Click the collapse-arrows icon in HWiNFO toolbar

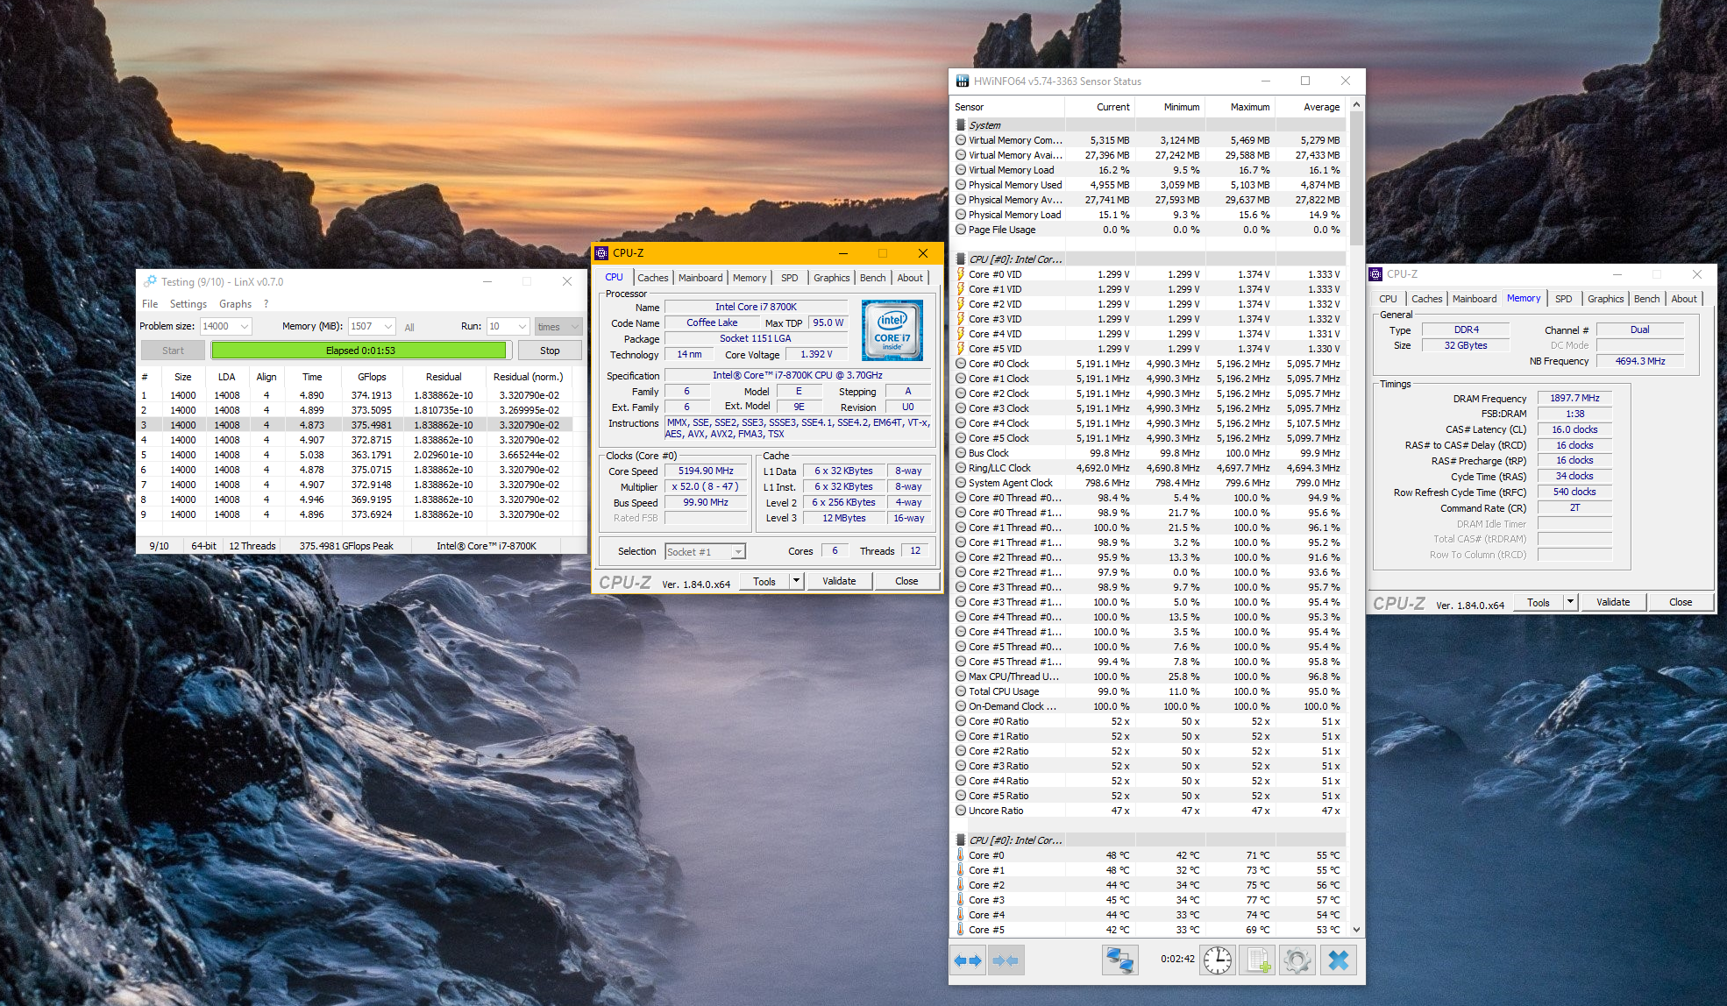click(x=1006, y=960)
